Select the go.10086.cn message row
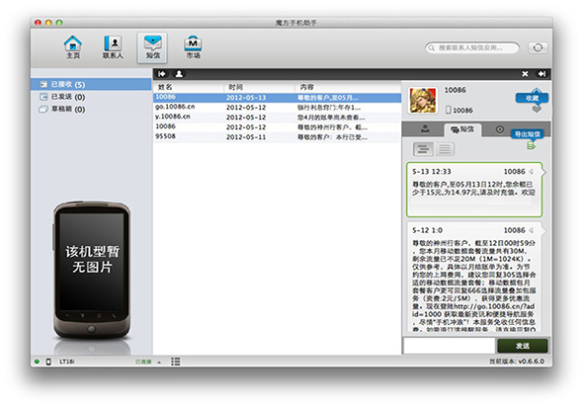Image resolution: width=583 pixels, height=406 pixels. pyautogui.click(x=277, y=107)
